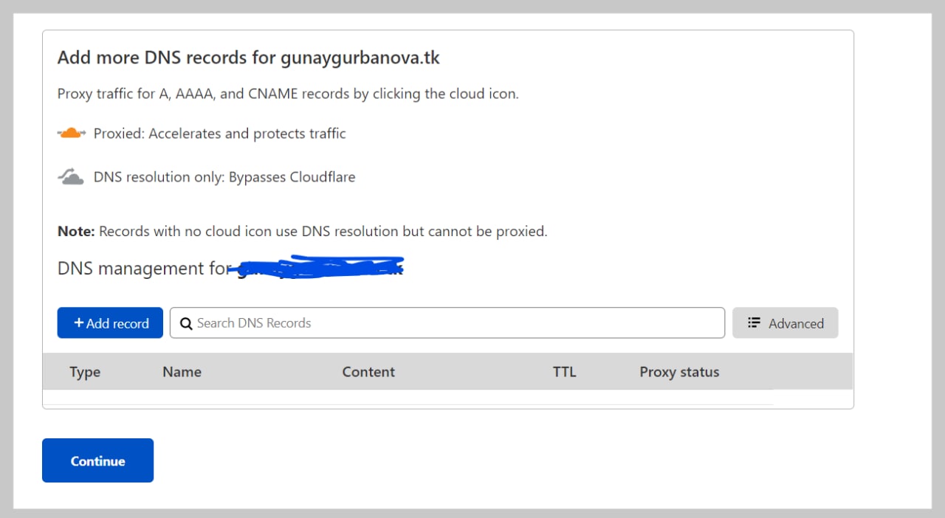Click 'Proxied: Accelerates and protects traffic' text

click(220, 134)
